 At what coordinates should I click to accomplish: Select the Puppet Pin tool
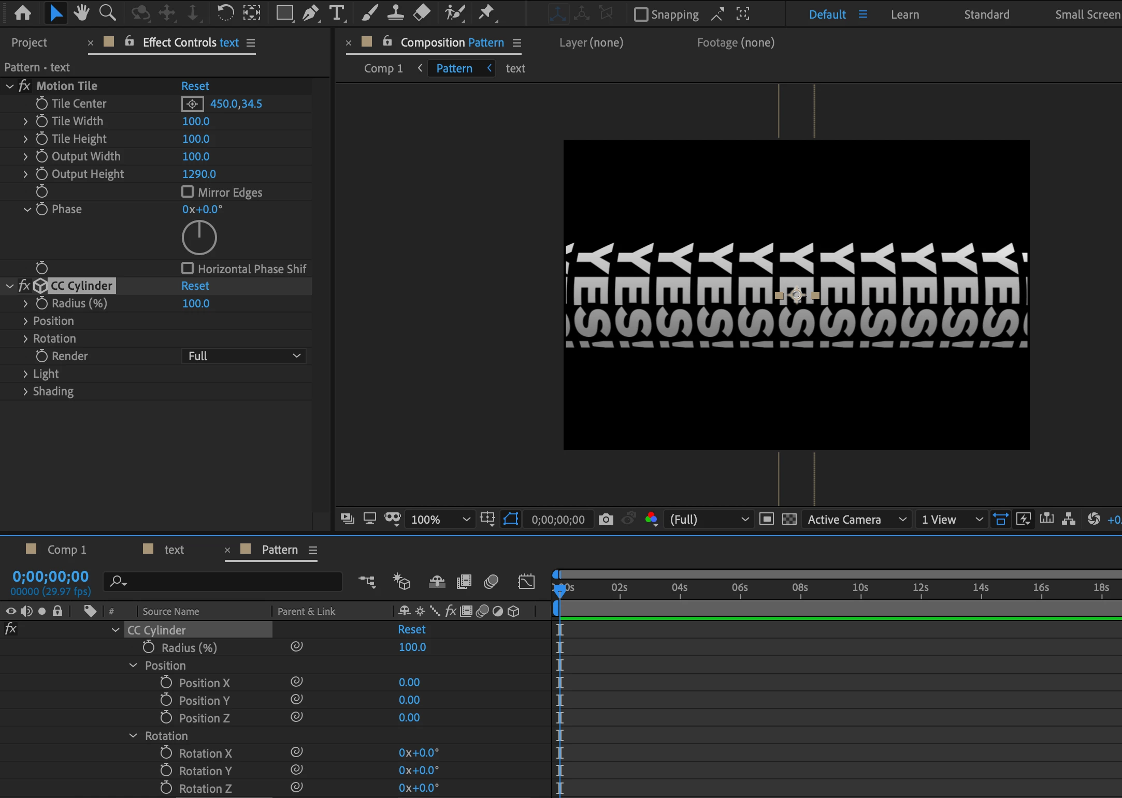coord(486,12)
